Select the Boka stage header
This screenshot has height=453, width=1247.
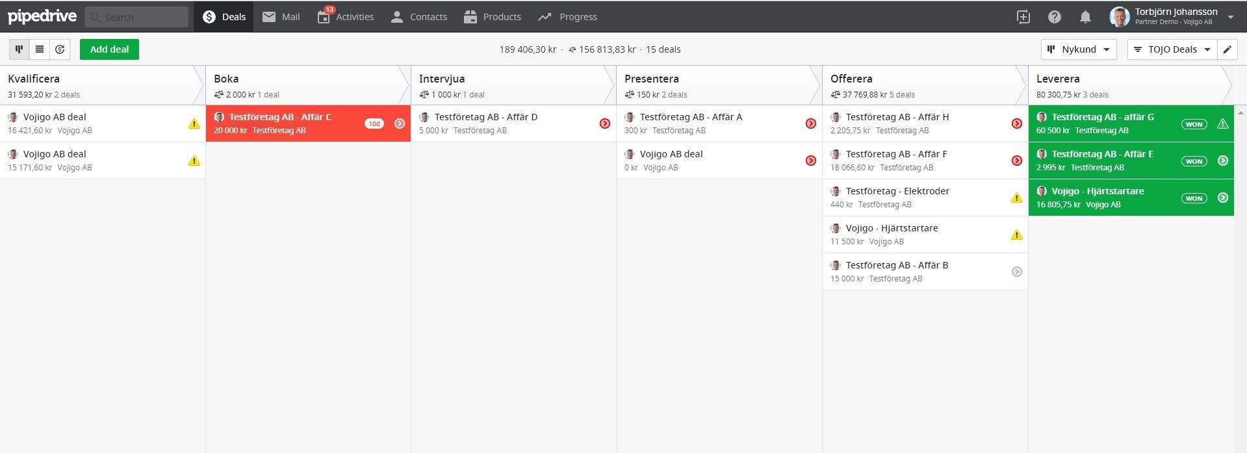coord(308,85)
